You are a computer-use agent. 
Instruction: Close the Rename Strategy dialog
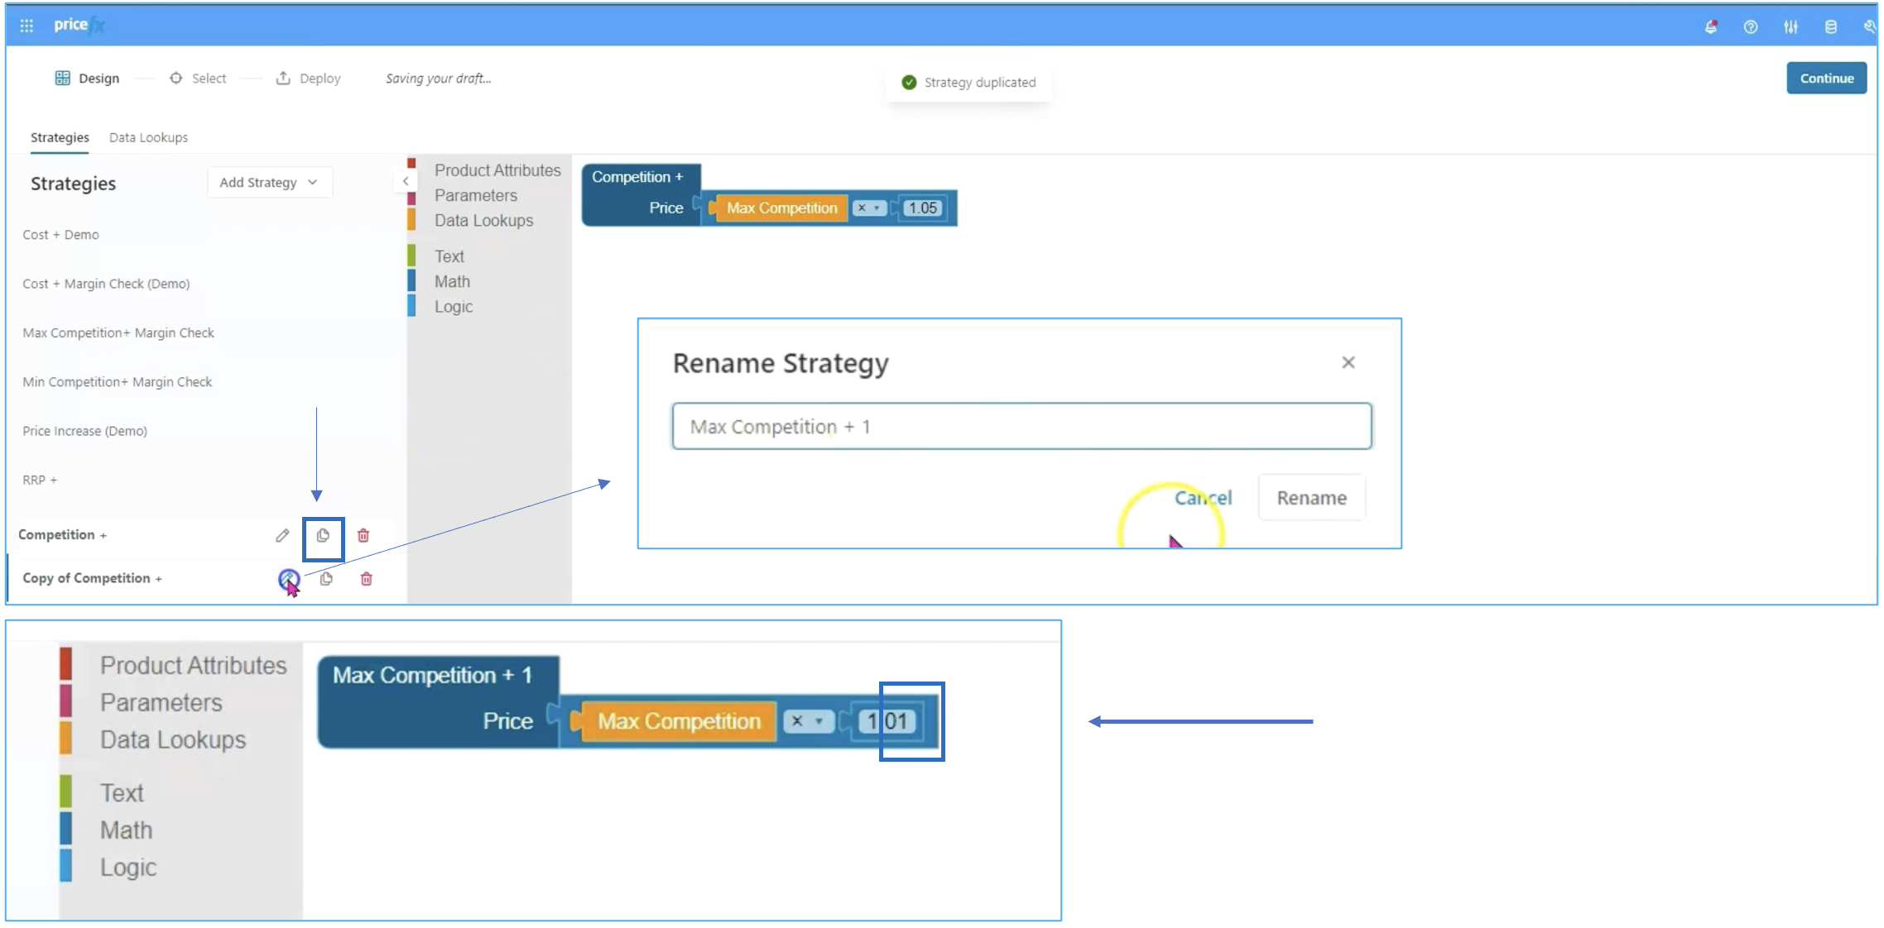point(1348,362)
